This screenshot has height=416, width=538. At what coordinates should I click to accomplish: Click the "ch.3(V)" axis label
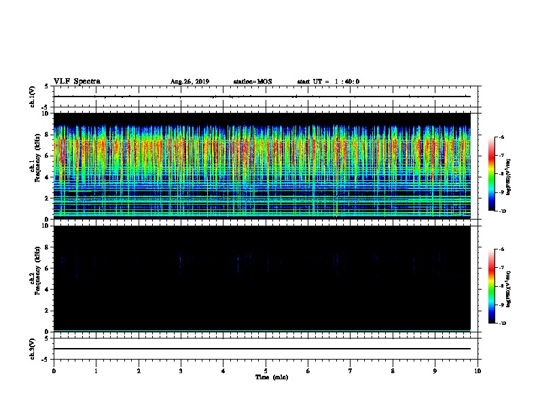[x=33, y=349]
